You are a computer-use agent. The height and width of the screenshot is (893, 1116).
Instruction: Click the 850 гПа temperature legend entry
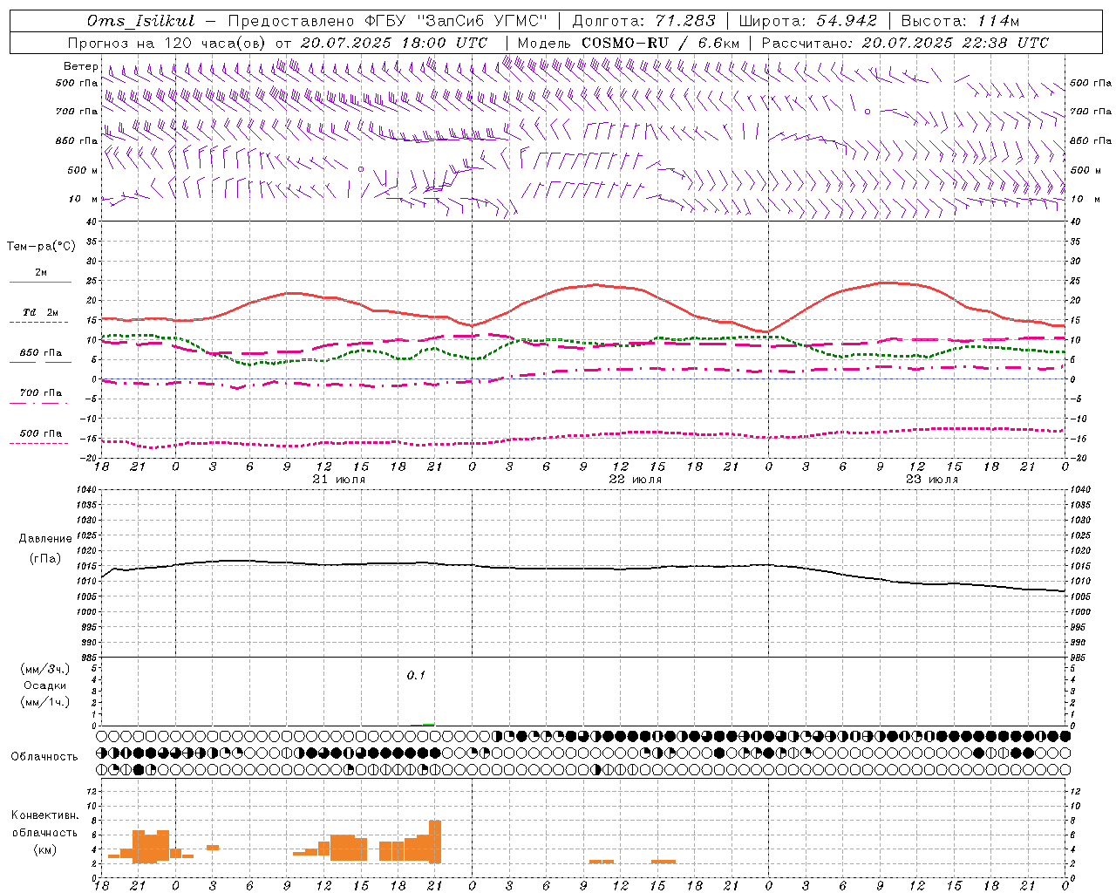[x=40, y=353]
